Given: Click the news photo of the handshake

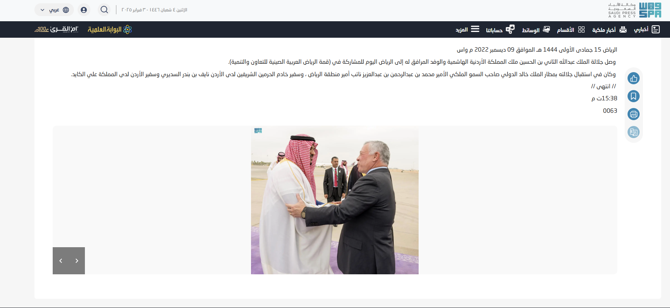Looking at the screenshot, I should click(335, 200).
